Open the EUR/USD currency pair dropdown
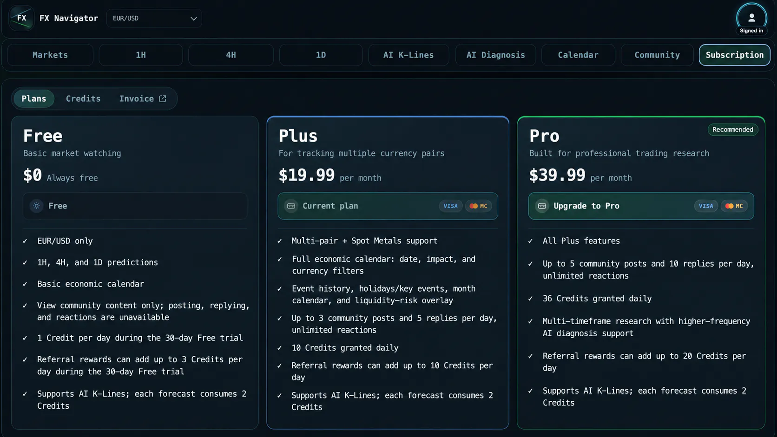This screenshot has width=777, height=437. (x=154, y=18)
